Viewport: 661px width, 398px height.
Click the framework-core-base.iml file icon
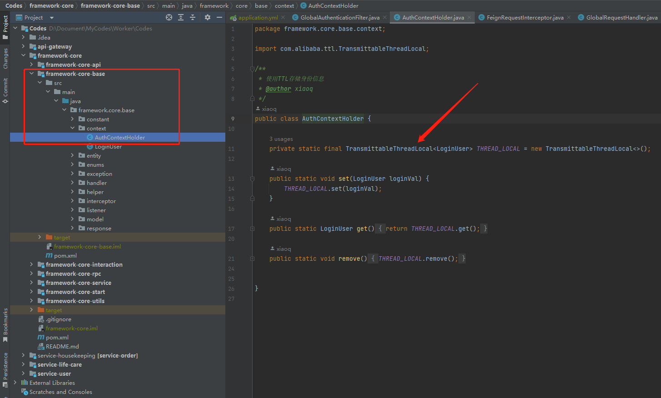(49, 247)
